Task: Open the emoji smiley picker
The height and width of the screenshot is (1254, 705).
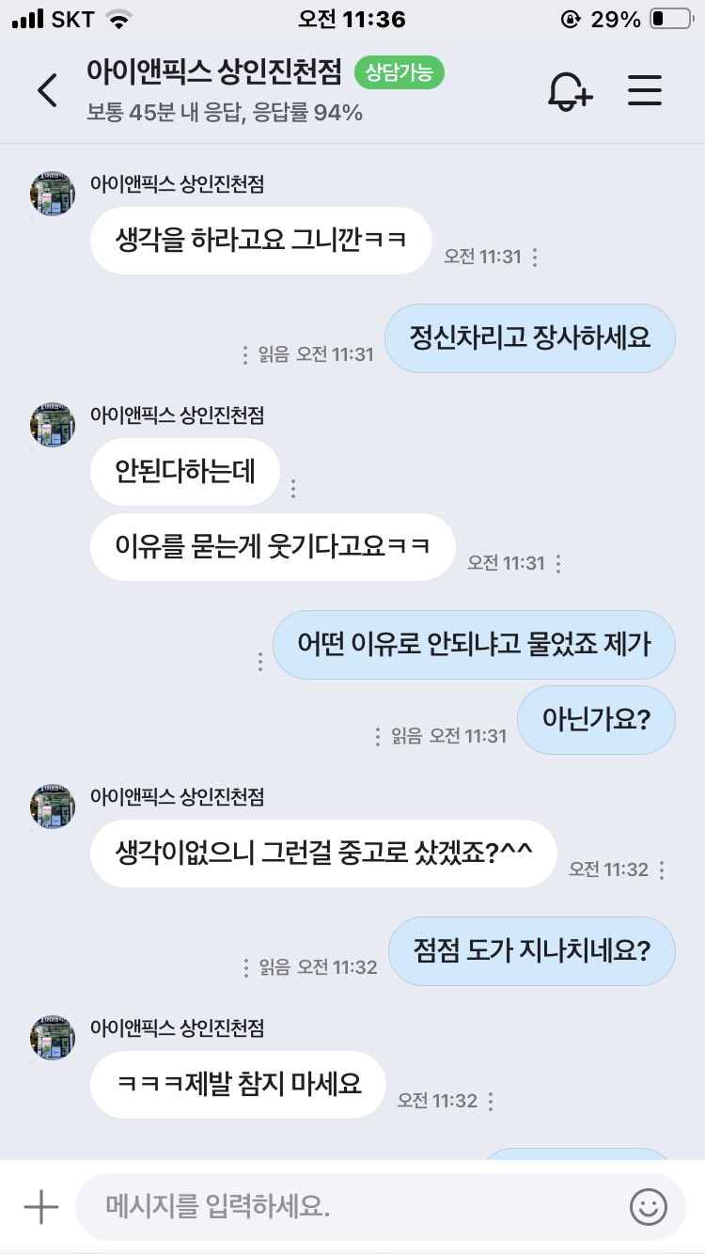Action: 649,1207
